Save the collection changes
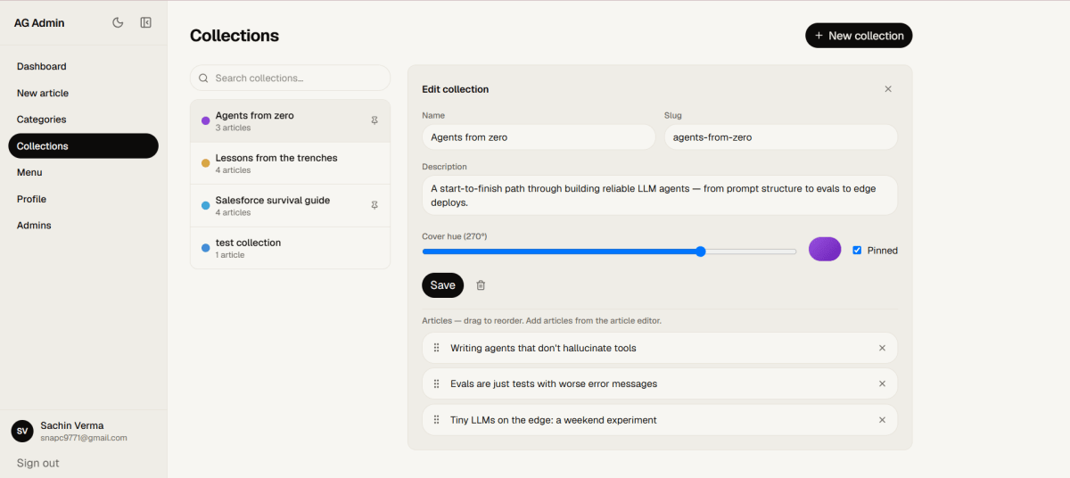The width and height of the screenshot is (1070, 478). [x=442, y=285]
